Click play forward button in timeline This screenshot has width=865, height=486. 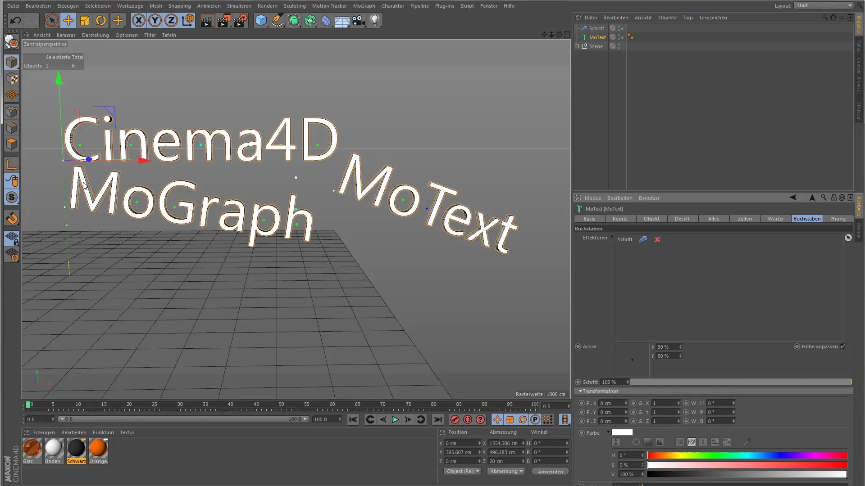(395, 419)
